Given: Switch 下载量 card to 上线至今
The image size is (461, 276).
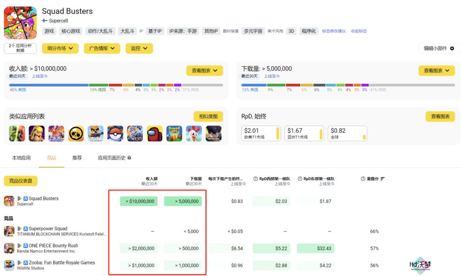Looking at the screenshot, I should (x=272, y=76).
